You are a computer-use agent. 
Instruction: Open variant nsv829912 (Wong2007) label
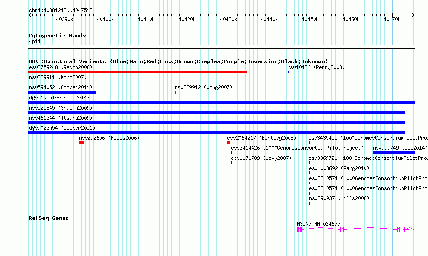coord(203,87)
